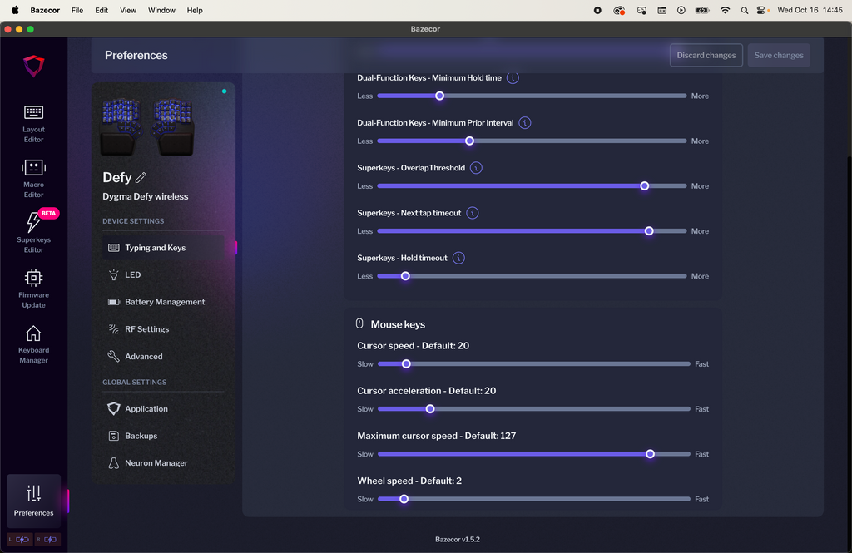Image resolution: width=852 pixels, height=553 pixels.
Task: Click info icon beside Superkeys OverlapThreshold
Action: click(476, 168)
